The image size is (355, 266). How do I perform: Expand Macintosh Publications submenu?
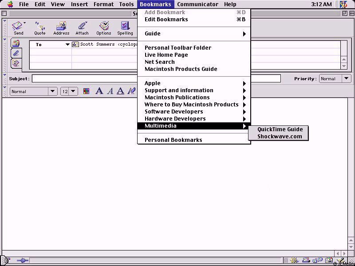(x=194, y=98)
